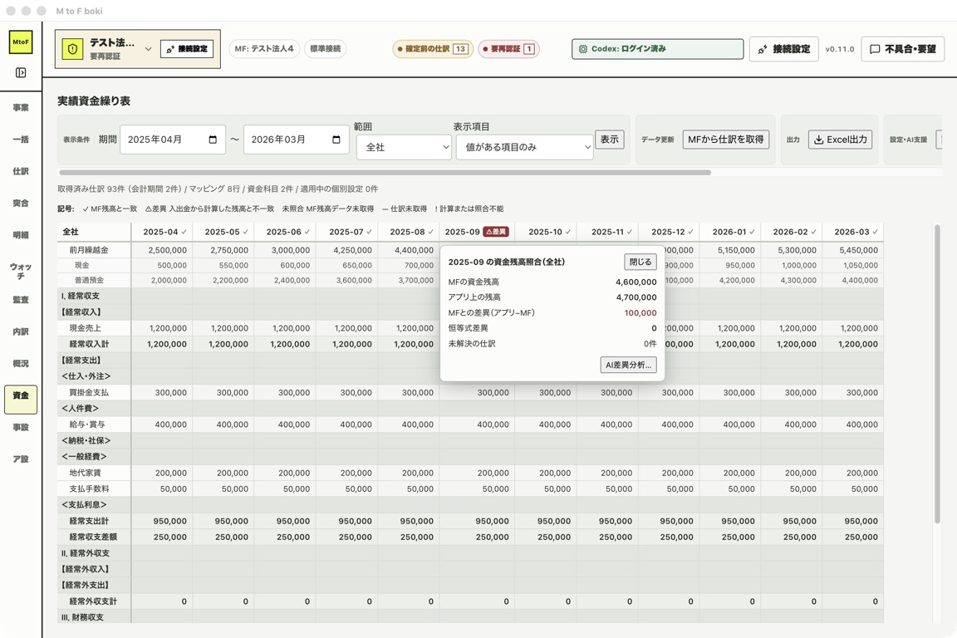957x638 pixels.
Task: Open the 表示項目 値がある項目のみ dropdown
Action: (x=524, y=147)
